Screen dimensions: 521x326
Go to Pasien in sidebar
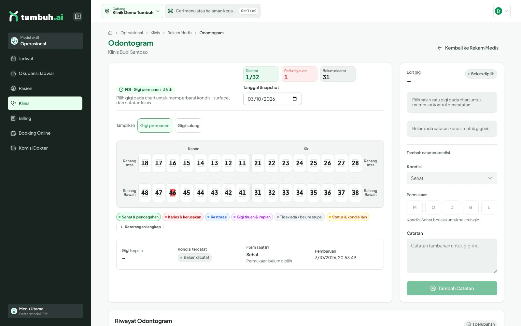tap(45, 88)
